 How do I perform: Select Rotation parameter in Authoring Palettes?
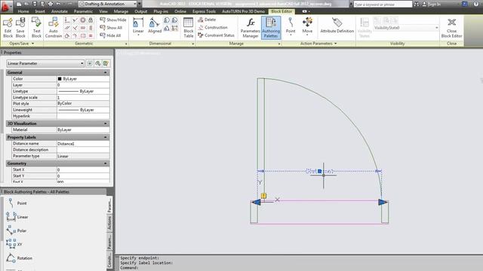pos(19,258)
